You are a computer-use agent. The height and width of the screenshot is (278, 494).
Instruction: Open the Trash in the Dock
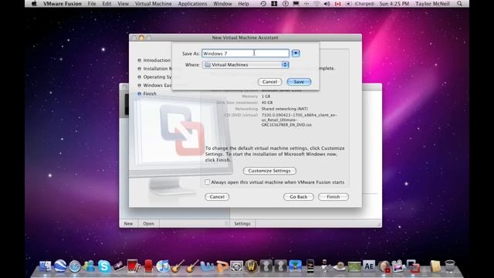450,266
